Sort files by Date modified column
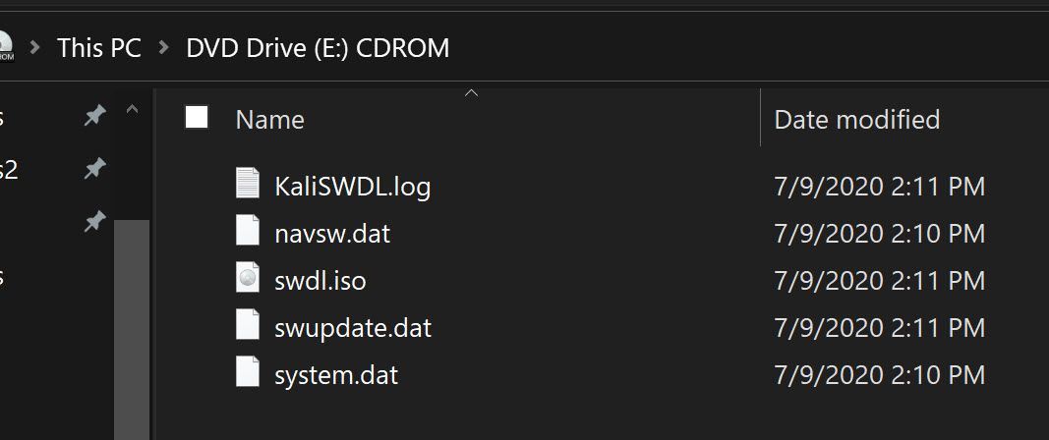This screenshot has width=1049, height=440. [856, 120]
